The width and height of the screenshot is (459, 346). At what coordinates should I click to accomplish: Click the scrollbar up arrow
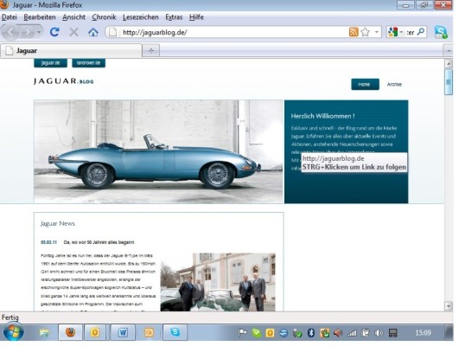tap(449, 63)
